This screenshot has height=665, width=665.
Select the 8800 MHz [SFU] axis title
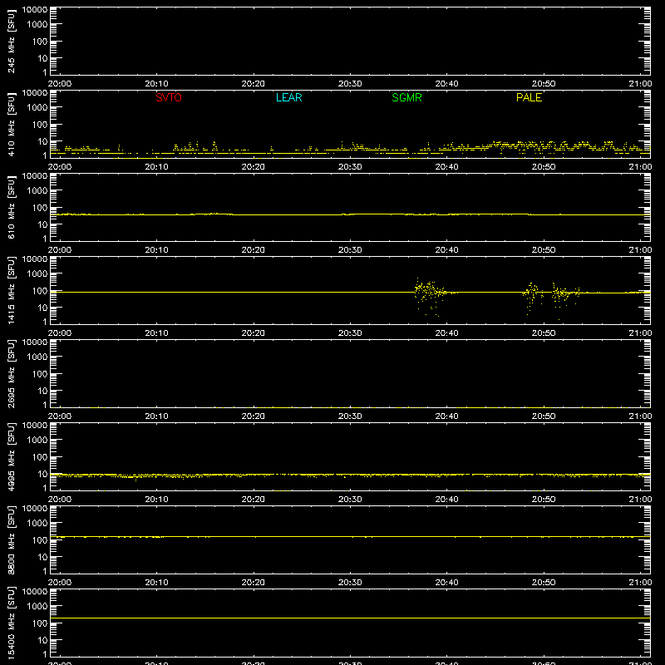11,539
